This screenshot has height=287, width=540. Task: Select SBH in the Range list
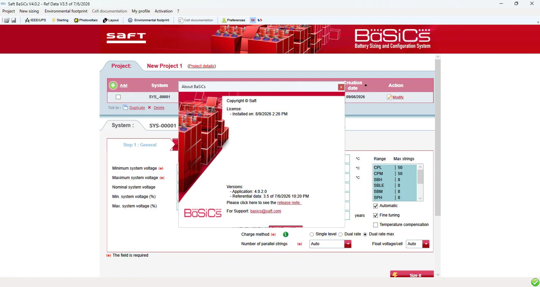[x=395, y=180]
